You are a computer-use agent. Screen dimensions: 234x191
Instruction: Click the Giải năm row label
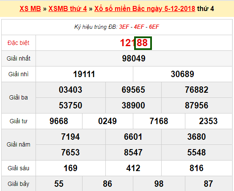click(x=19, y=144)
